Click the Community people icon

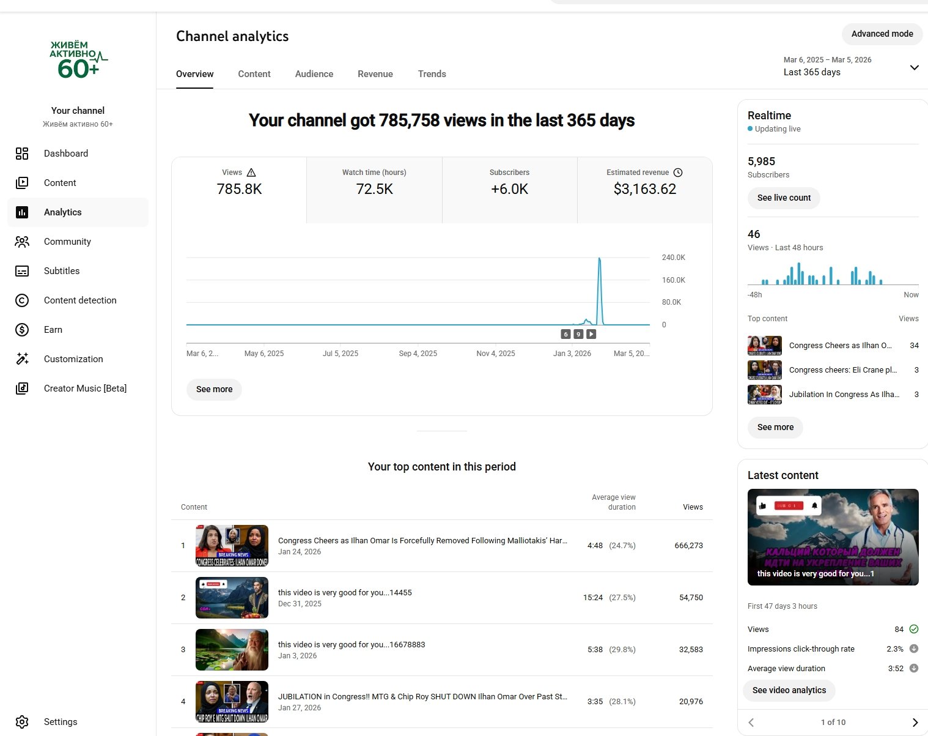(x=22, y=242)
